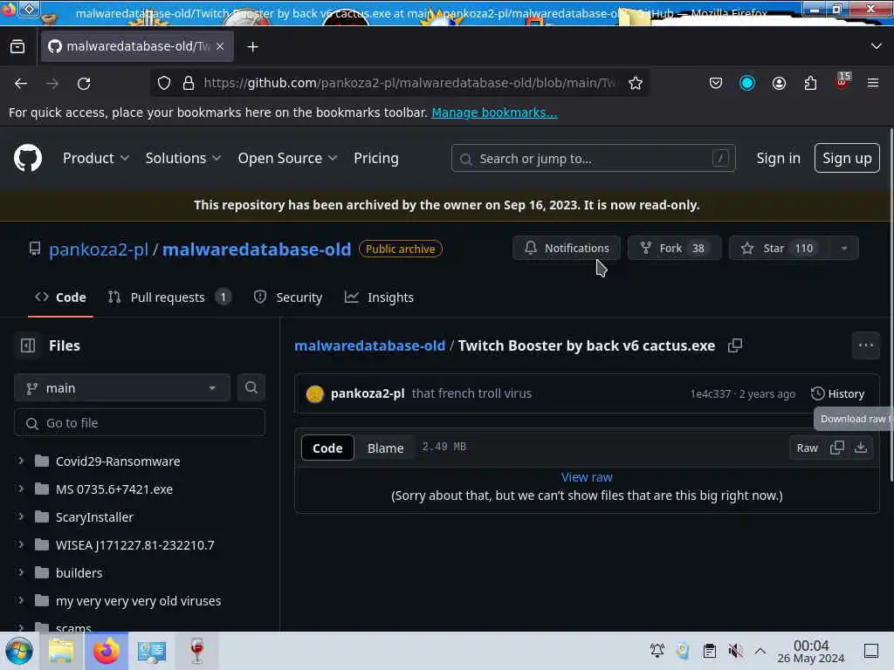This screenshot has height=670, width=894.
Task: Click the padlock site information icon
Action: coord(189,83)
